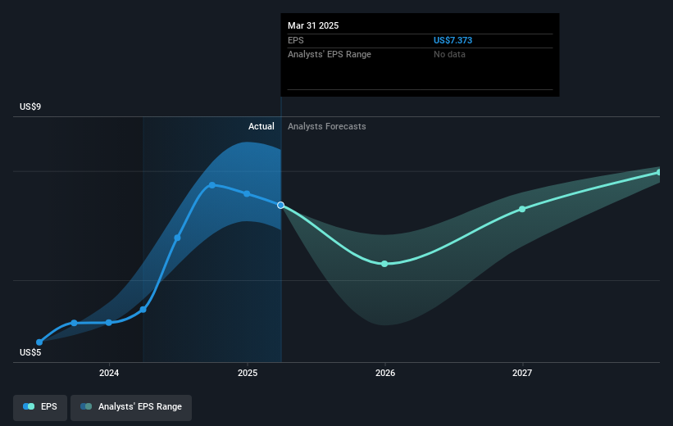This screenshot has height=426, width=673.
Task: Select the 2026 forecast data point
Action: point(384,264)
